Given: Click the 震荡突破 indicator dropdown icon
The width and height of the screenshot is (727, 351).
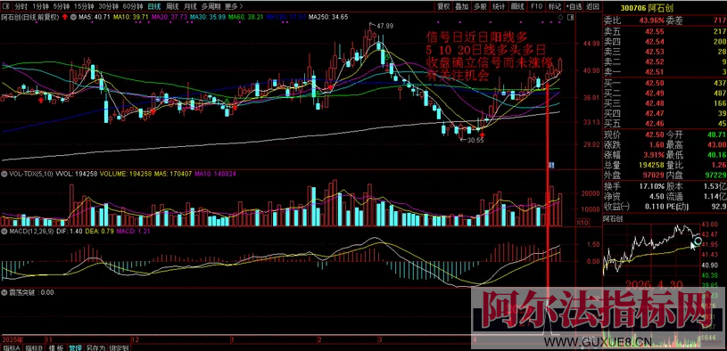Looking at the screenshot, I should pyautogui.click(x=4, y=293).
